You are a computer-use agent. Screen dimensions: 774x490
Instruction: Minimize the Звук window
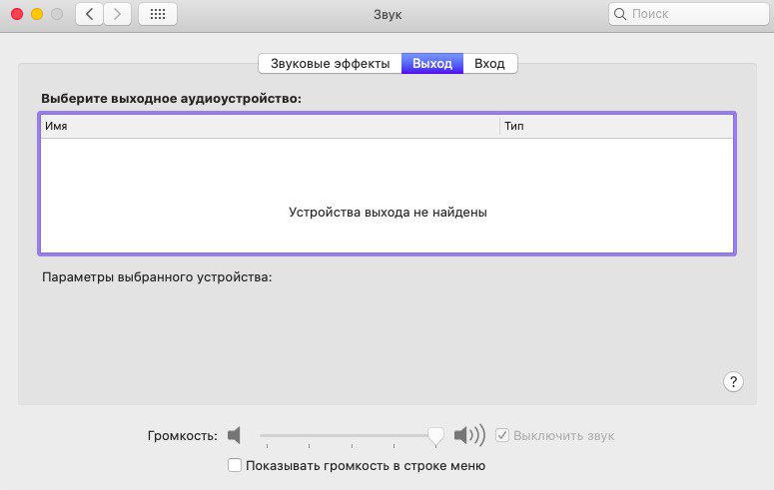pos(36,15)
